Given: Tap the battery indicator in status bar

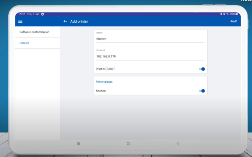Looking at the screenshot, I should tap(237, 14).
